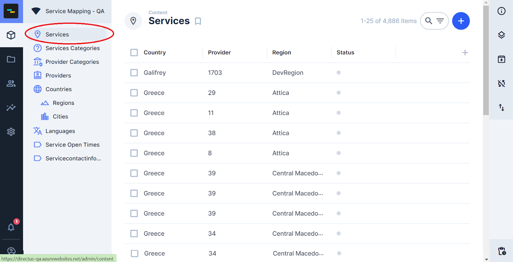Bookmark the Services view
513x262 pixels.
[198, 21]
